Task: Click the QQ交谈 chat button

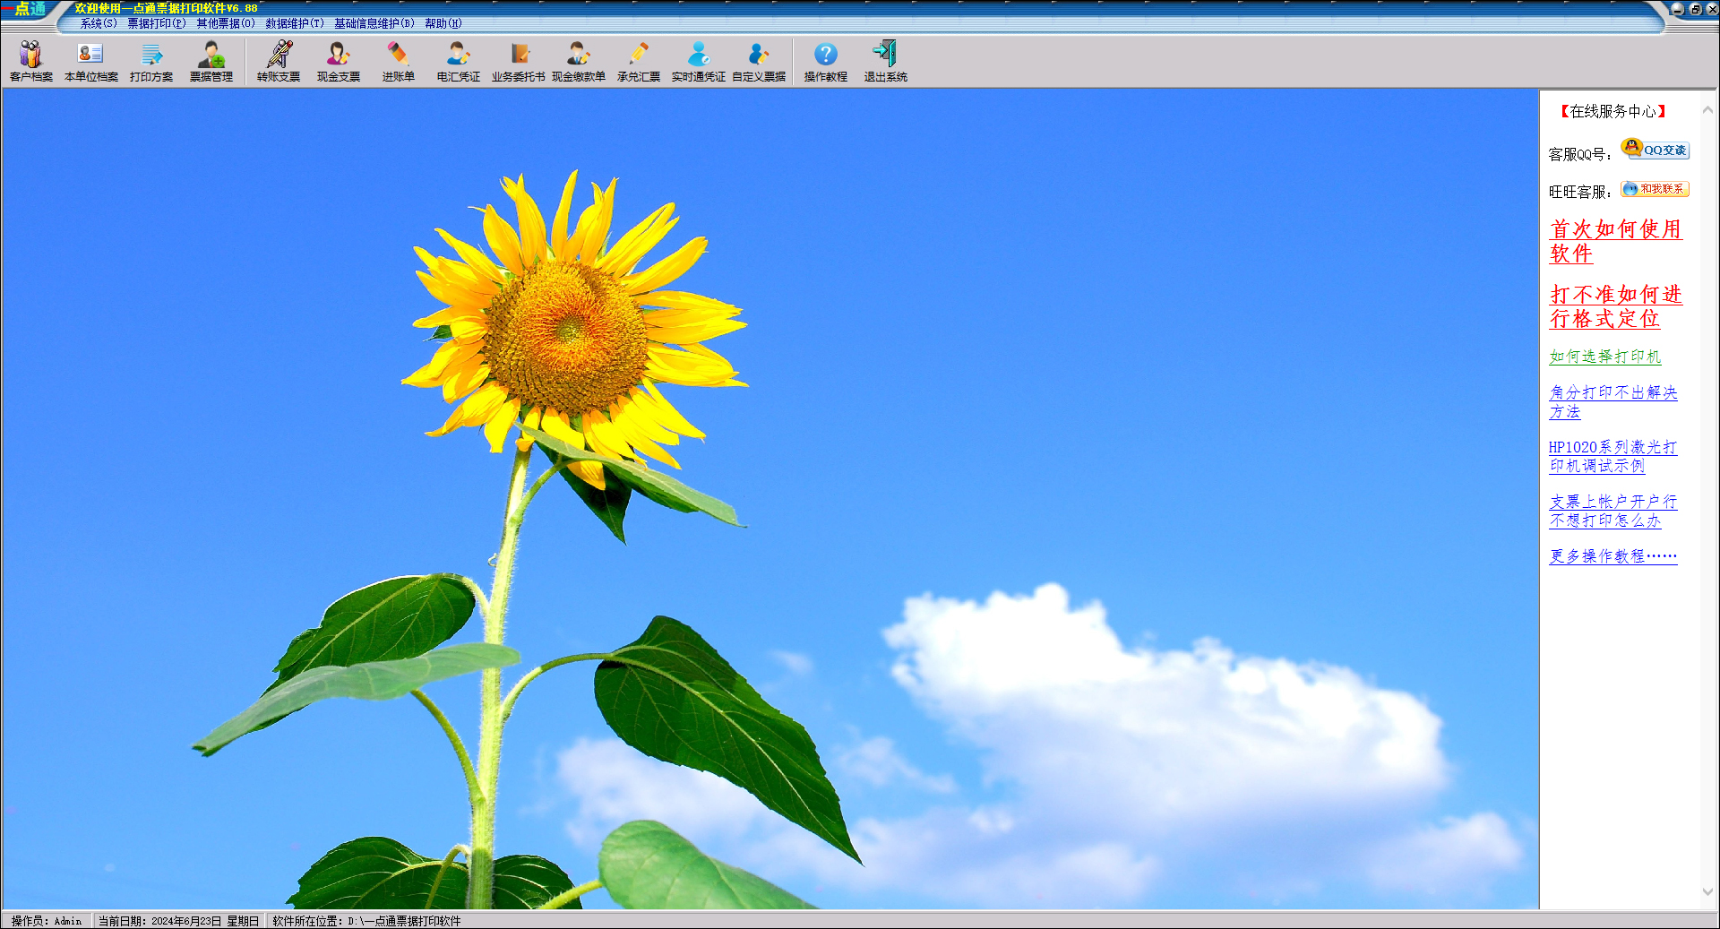Action: [x=1655, y=150]
